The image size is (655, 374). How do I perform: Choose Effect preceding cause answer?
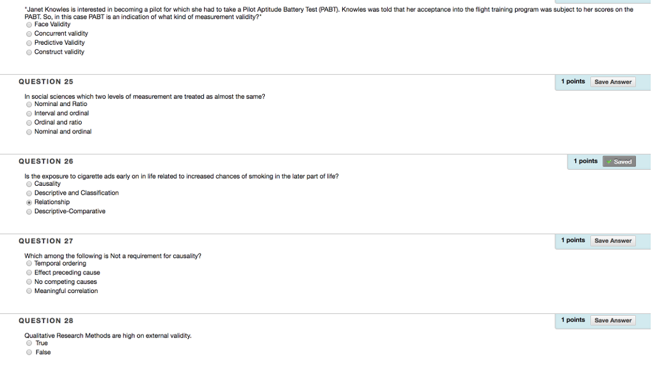pos(29,273)
